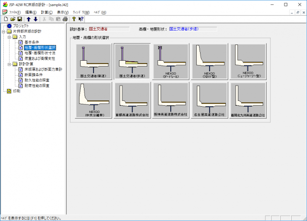Pick the NEXCO (中央分離帯) shape button
The image size is (307, 221).
click(93, 100)
